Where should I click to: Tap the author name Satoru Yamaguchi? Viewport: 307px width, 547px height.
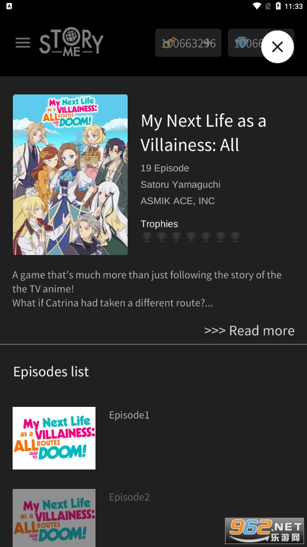pyautogui.click(x=180, y=185)
